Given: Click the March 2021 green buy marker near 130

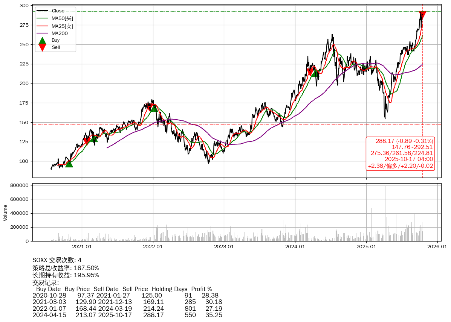Looking at the screenshot, I should (94, 138).
